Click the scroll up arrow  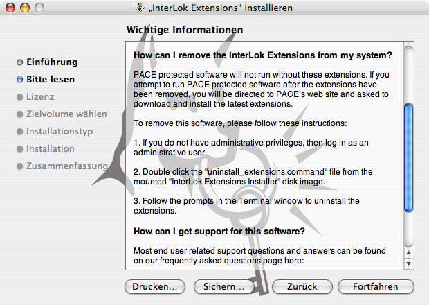tap(408, 252)
